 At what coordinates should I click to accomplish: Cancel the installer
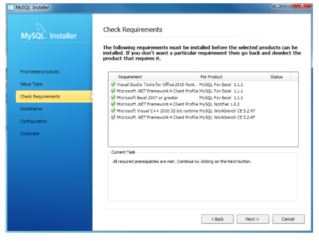(288, 219)
